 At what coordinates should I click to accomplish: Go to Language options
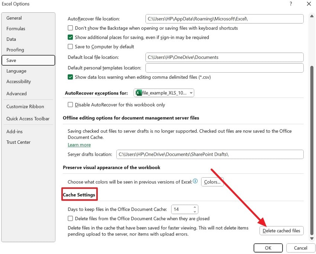[x=28, y=71]
